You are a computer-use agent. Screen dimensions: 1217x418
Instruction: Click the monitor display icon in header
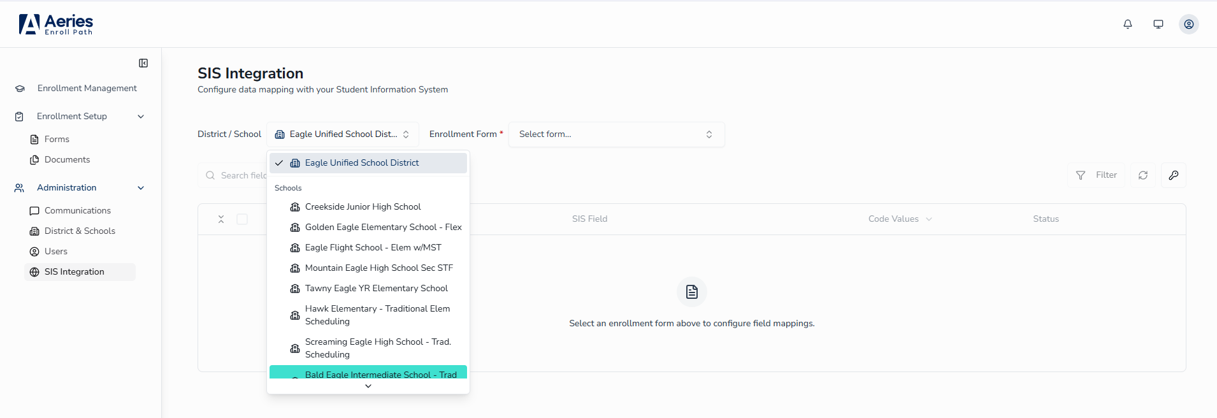(1158, 24)
